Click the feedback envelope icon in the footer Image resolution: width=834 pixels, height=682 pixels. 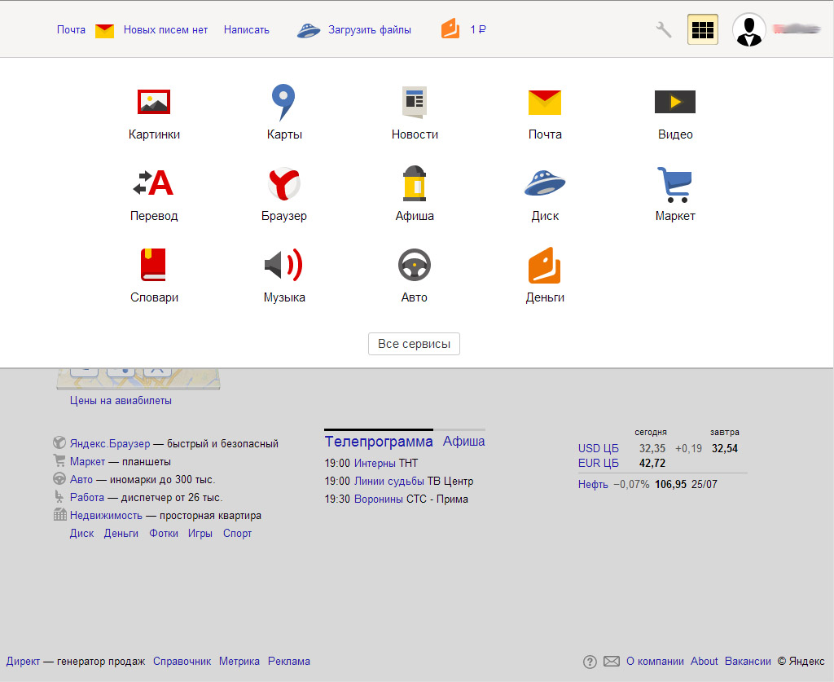coord(612,662)
